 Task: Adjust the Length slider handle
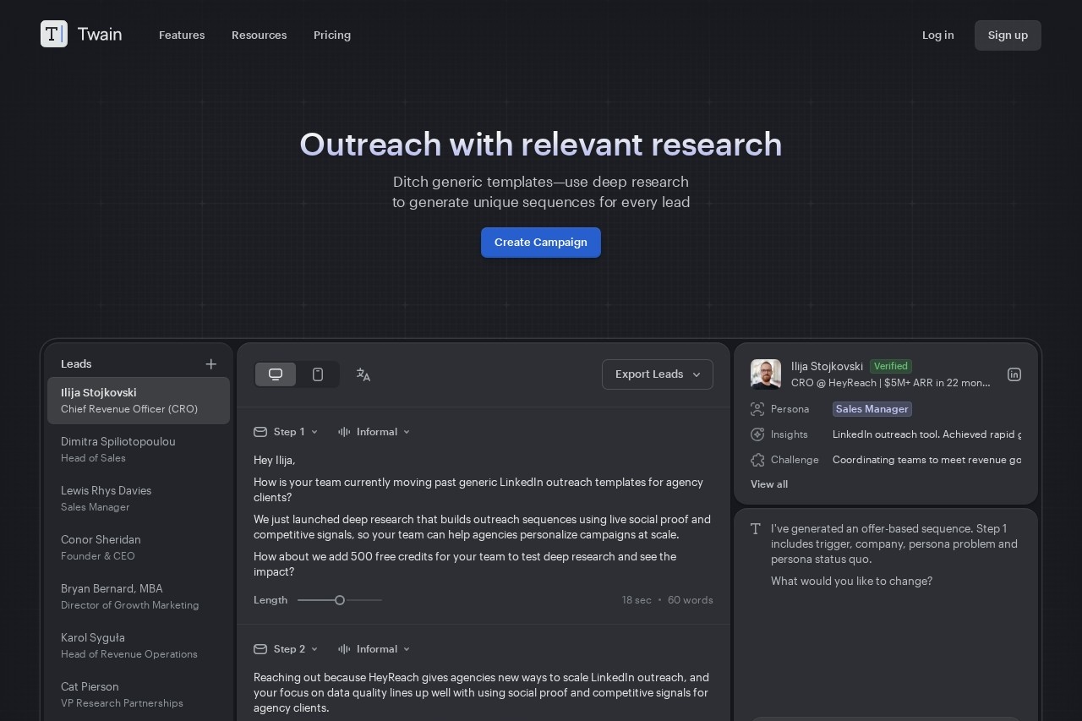(x=340, y=600)
